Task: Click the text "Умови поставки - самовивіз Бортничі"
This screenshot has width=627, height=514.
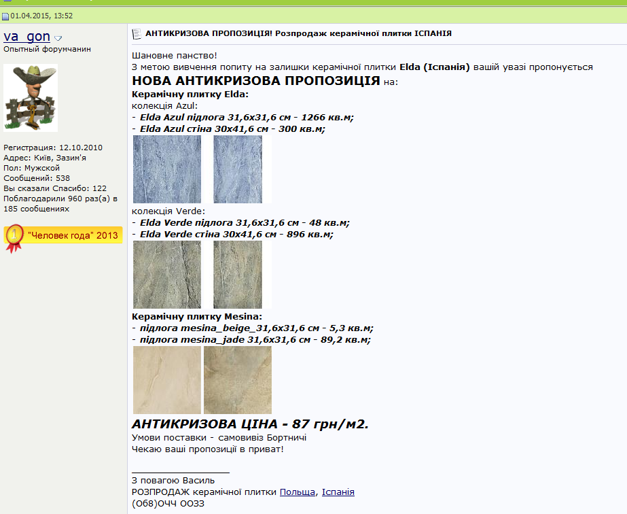Action: 219,438
